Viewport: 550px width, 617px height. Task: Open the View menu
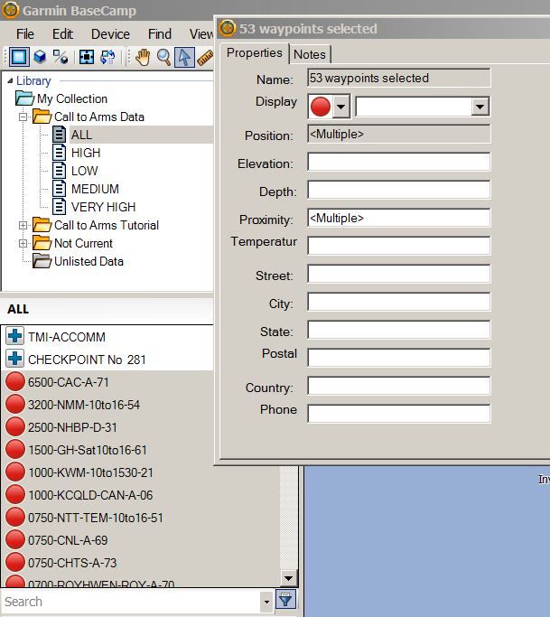coord(201,34)
